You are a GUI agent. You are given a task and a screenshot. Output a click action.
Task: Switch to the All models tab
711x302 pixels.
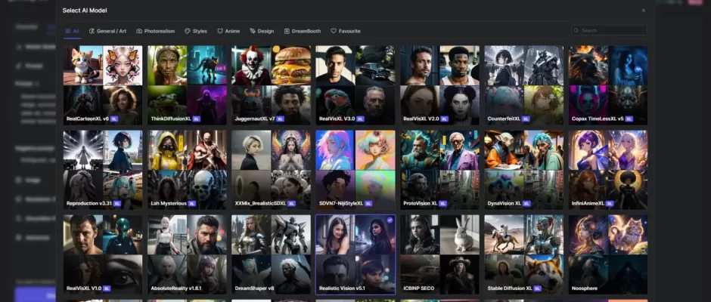(x=72, y=31)
